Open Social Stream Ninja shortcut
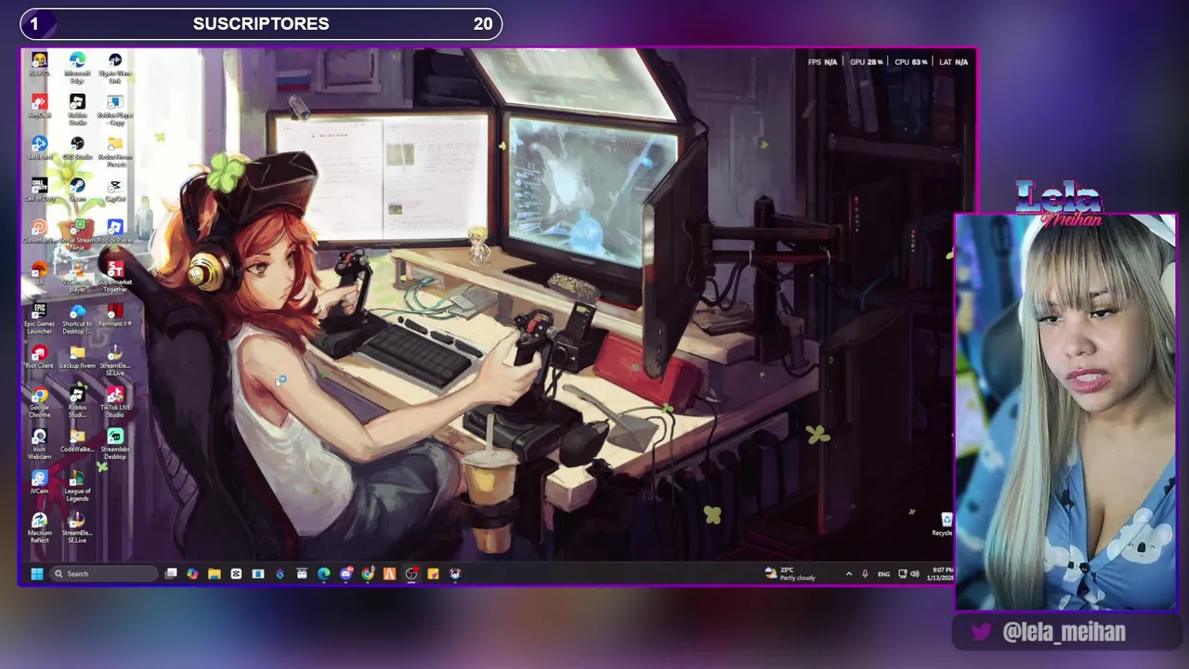Viewport: 1189px width, 669px height. tap(77, 234)
